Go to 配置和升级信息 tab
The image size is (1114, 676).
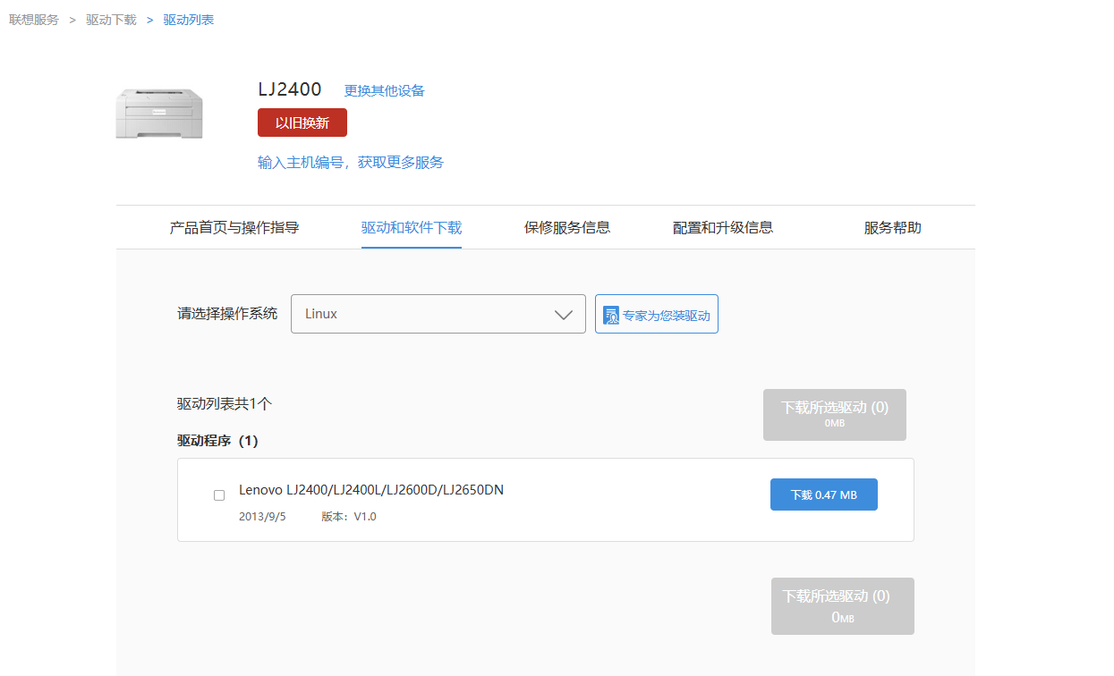coord(723,227)
